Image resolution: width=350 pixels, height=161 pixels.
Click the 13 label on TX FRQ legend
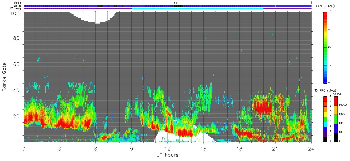click(x=329, y=121)
